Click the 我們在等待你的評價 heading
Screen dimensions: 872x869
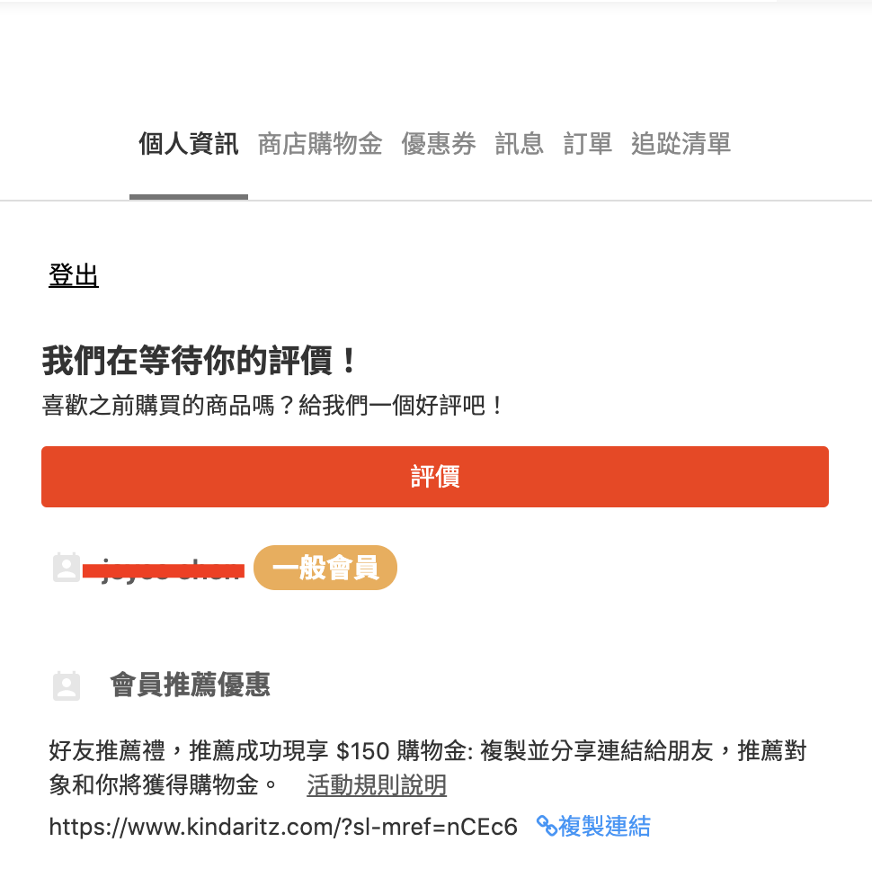[200, 362]
